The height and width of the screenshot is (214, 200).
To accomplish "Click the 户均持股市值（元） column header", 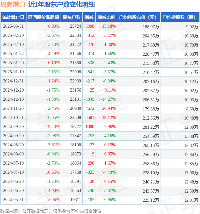I will point(139,17).
